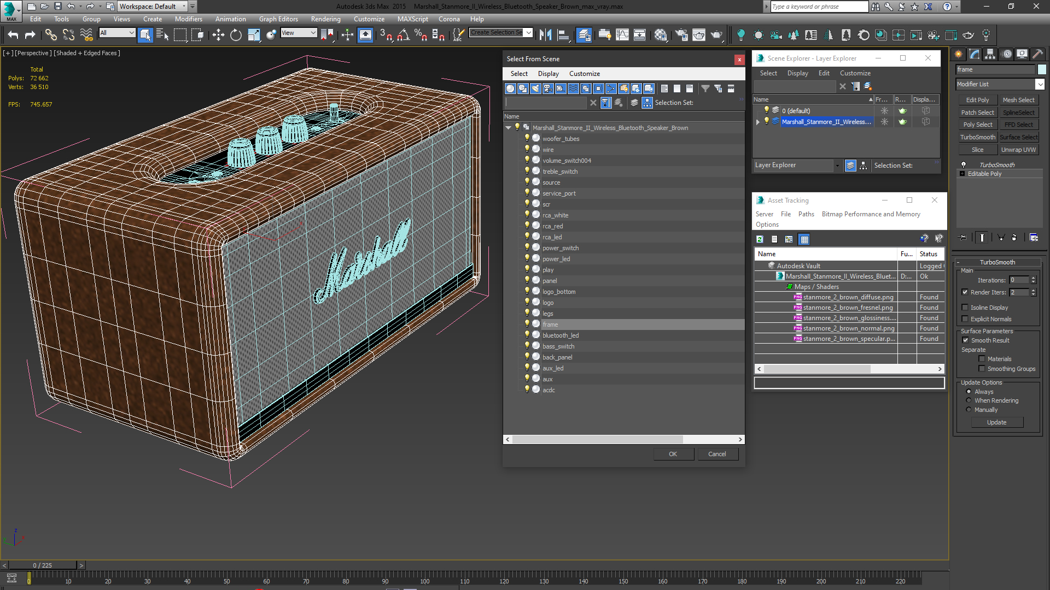Check Isoline Display option
This screenshot has width=1050, height=590.
(x=965, y=308)
